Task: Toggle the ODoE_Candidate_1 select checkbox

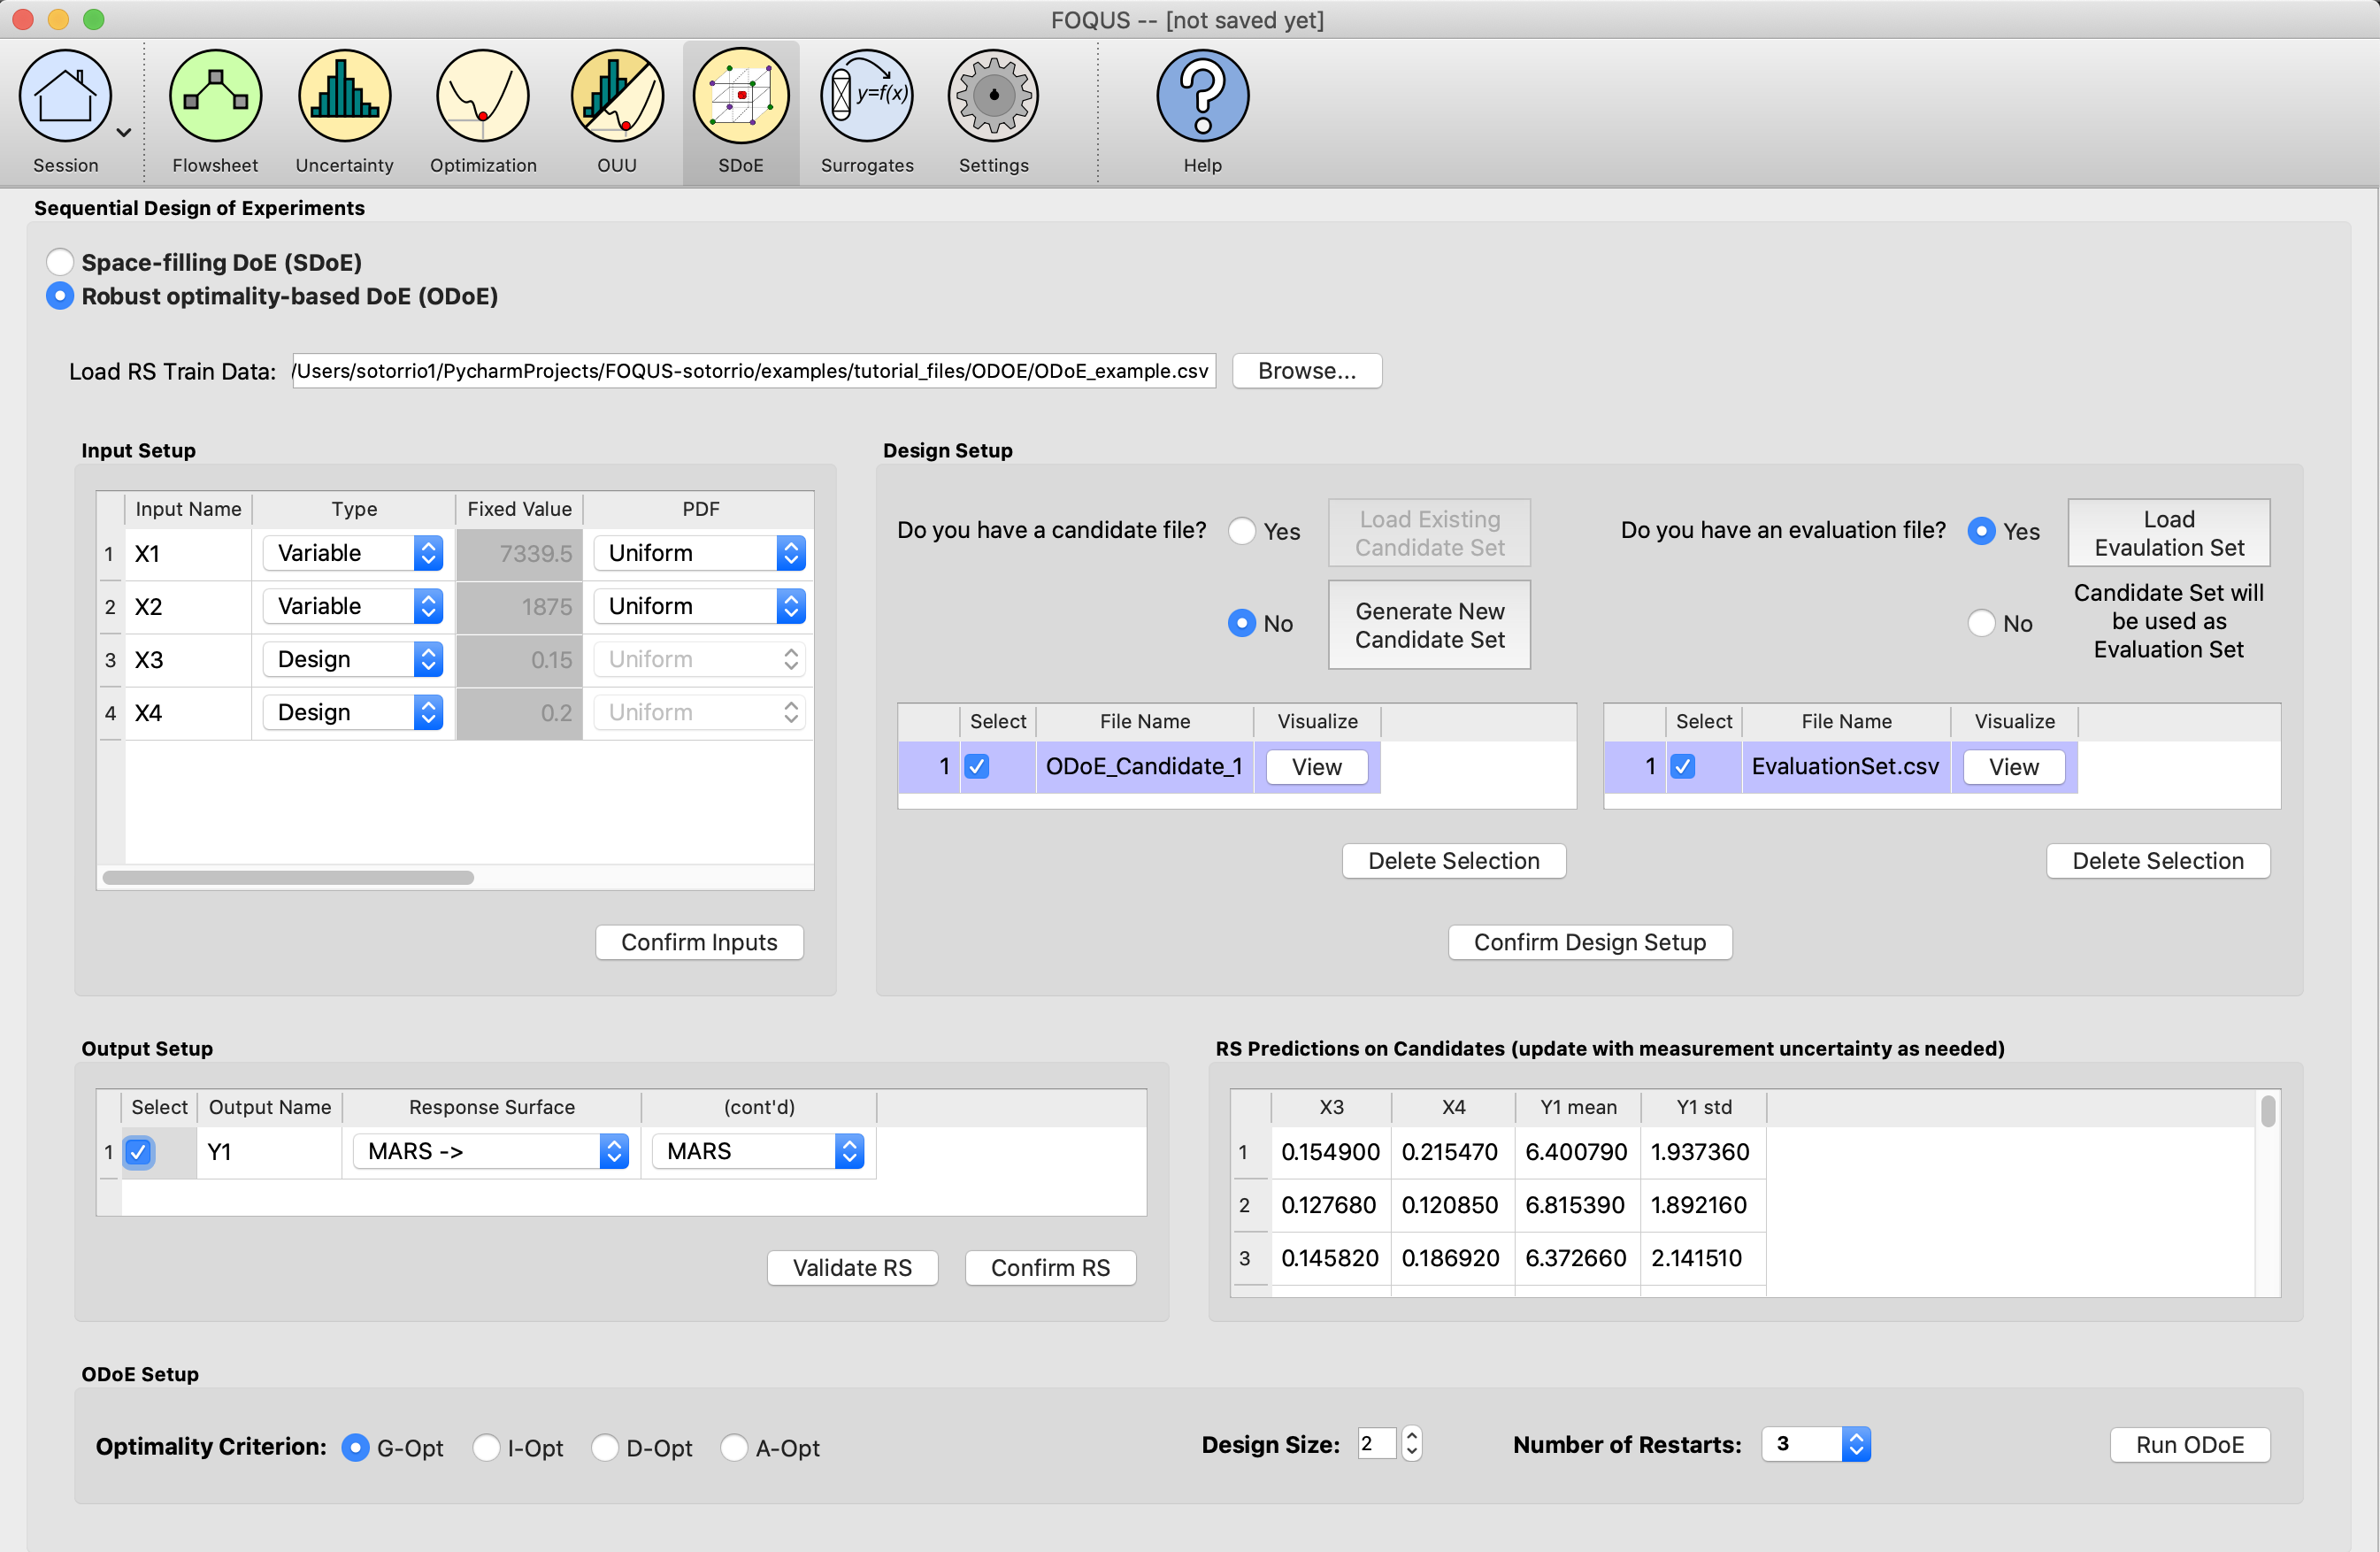Action: [x=977, y=767]
